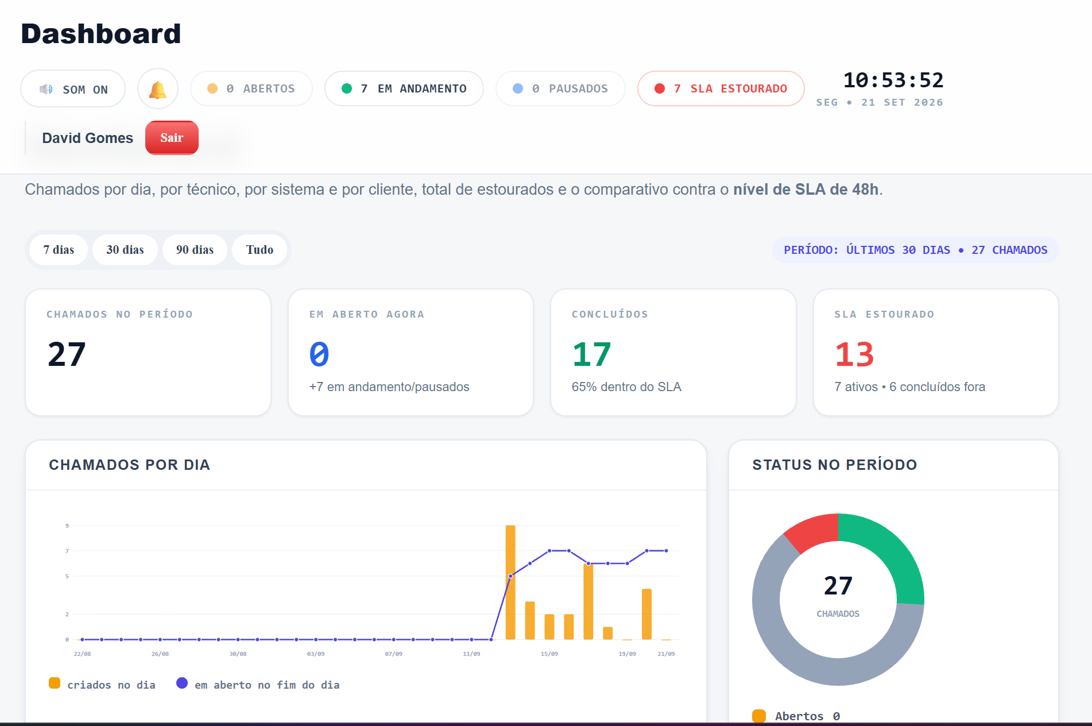Click the Período: Últimos 30 dias badge

[916, 250]
